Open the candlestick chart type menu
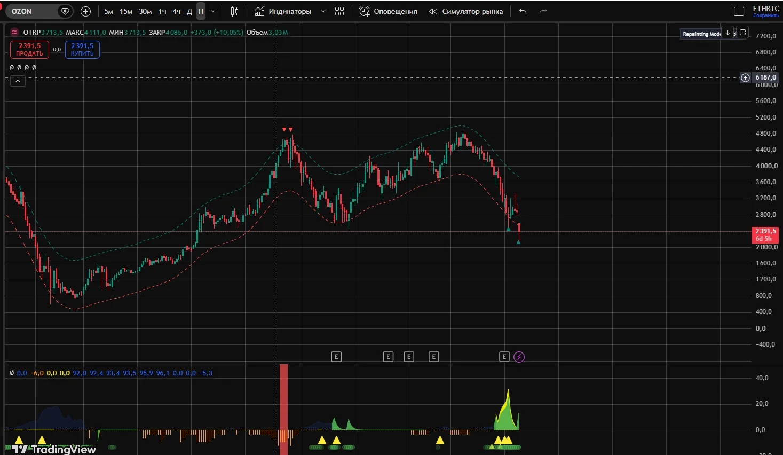 pos(234,11)
